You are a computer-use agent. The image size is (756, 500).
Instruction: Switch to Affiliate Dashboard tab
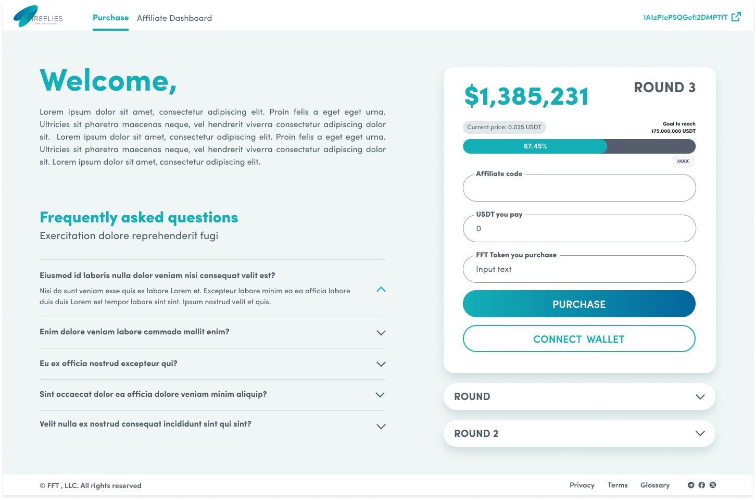coord(174,18)
